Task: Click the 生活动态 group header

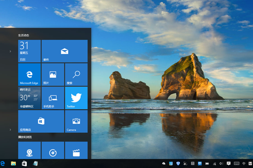Action: tap(24, 35)
